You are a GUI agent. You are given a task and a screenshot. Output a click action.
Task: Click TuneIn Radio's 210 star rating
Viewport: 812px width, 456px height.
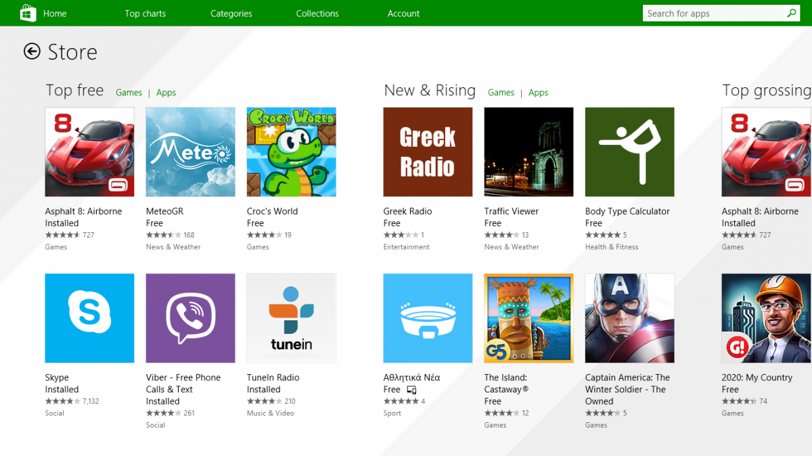pos(271,401)
